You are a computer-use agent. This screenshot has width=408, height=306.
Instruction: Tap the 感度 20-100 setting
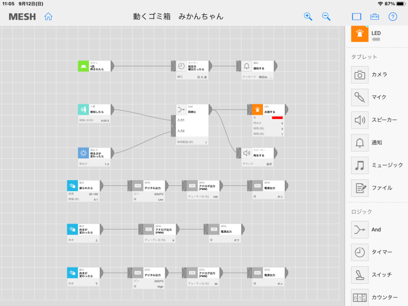pyautogui.click(x=83, y=194)
